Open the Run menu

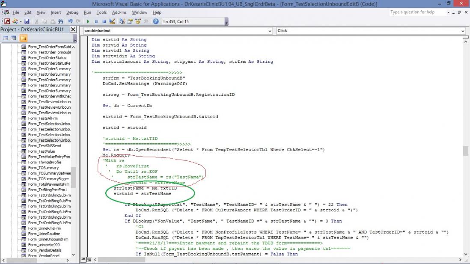tap(87, 12)
